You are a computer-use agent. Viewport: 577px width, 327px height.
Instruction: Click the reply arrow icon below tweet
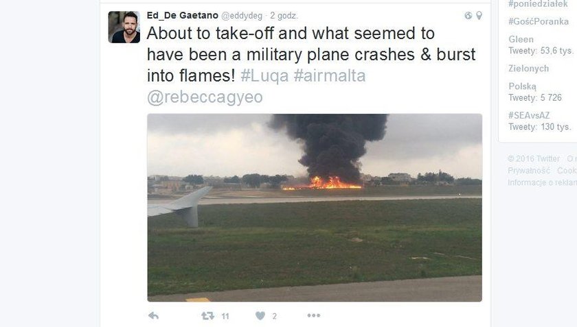[153, 315]
